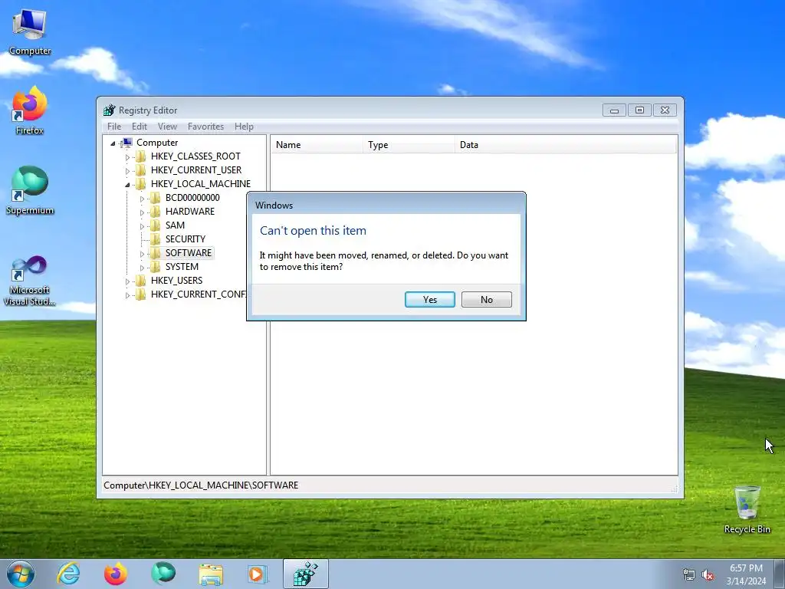Select the SECURITY key label
The image size is (785, 589).
[x=186, y=239]
